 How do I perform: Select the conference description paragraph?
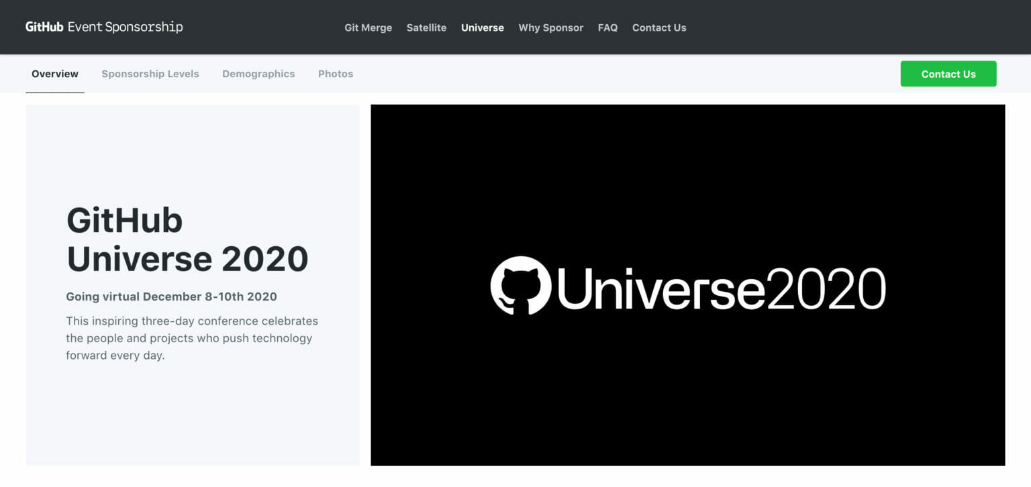[x=191, y=338]
